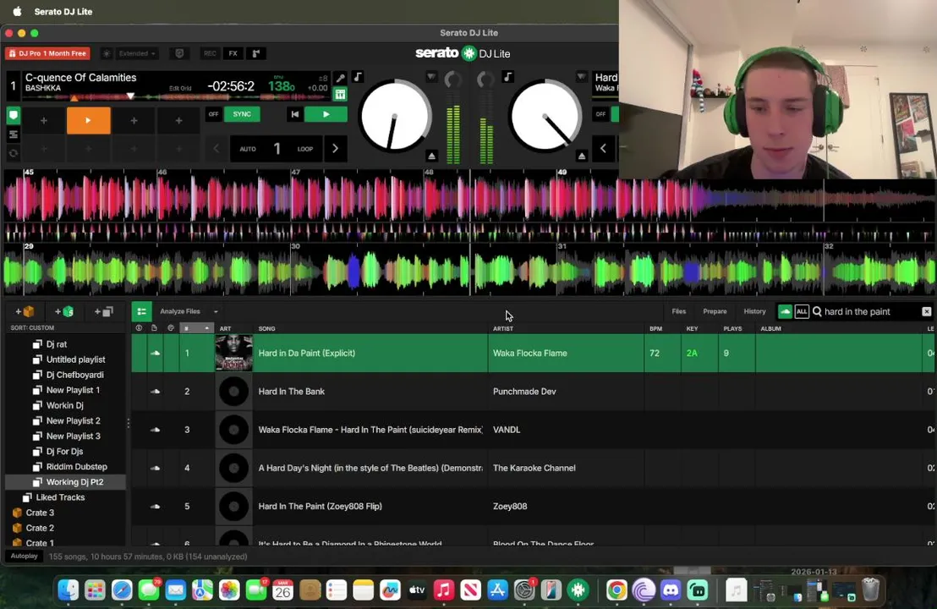Toggle the REC recording panel
Image resolution: width=937 pixels, height=609 pixels.
click(x=210, y=53)
